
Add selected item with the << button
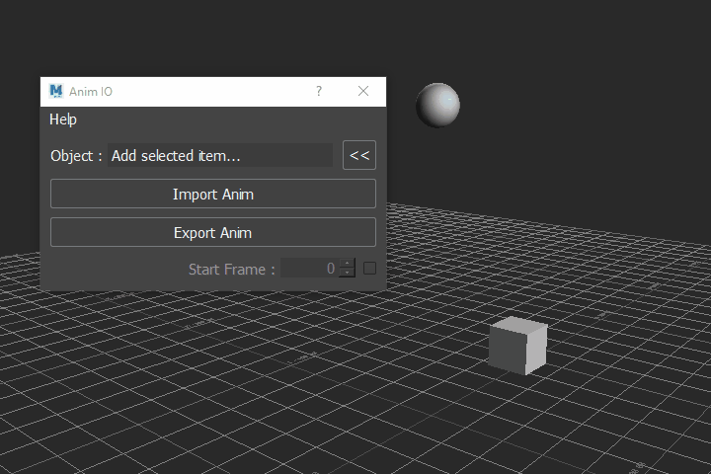point(359,155)
